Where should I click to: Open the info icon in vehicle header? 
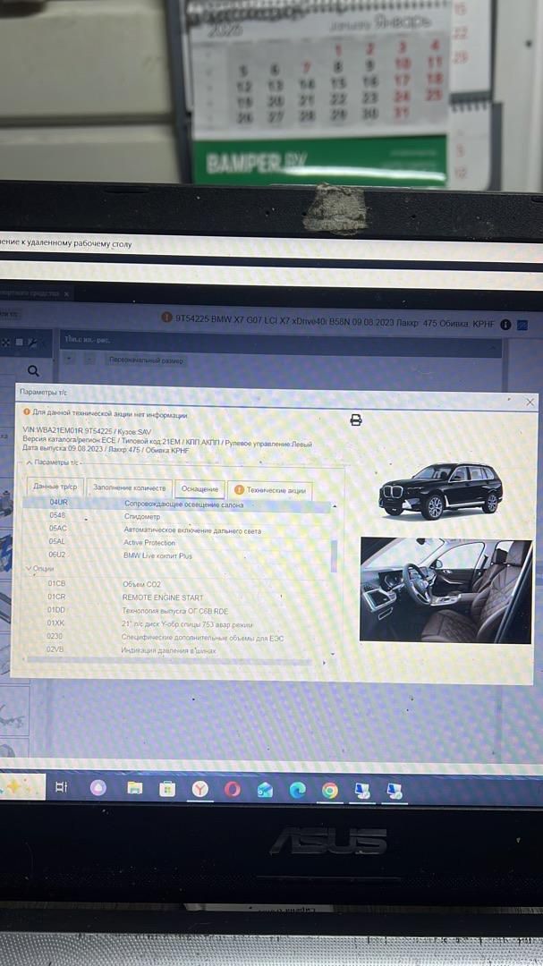coord(505,324)
